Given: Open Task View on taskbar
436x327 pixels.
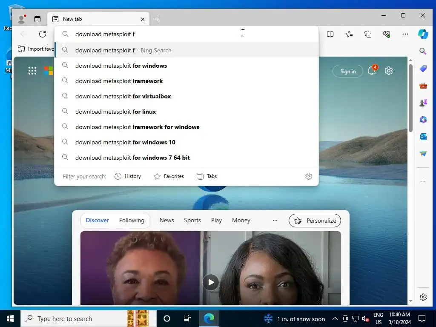Looking at the screenshot, I should coord(187,318).
